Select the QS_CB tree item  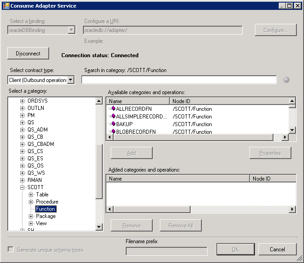pos(35,137)
